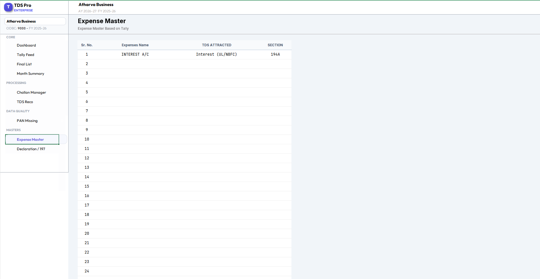540x279 pixels.
Task: Open Month Summary view
Action: tap(31, 73)
